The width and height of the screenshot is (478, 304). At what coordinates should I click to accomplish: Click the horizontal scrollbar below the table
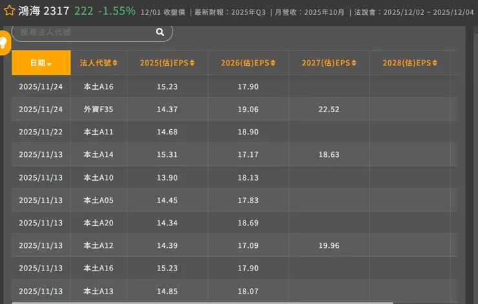202,303
